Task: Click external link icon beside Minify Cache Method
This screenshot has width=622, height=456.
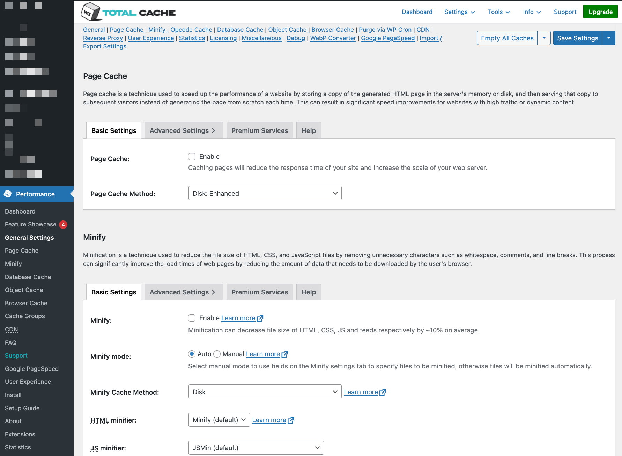Action: pos(383,392)
